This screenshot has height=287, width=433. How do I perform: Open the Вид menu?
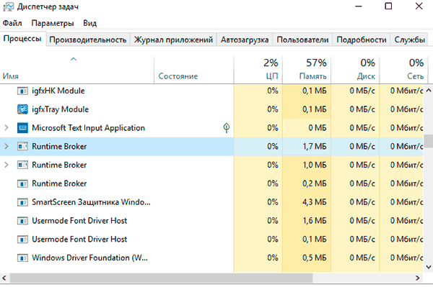[89, 23]
